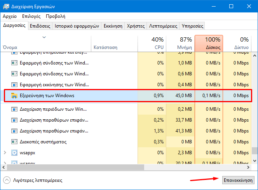Click the 1,0 MB Εφαρμογή σύνδεσης row icon
Screen dimensions: 258x190
(x=14, y=63)
